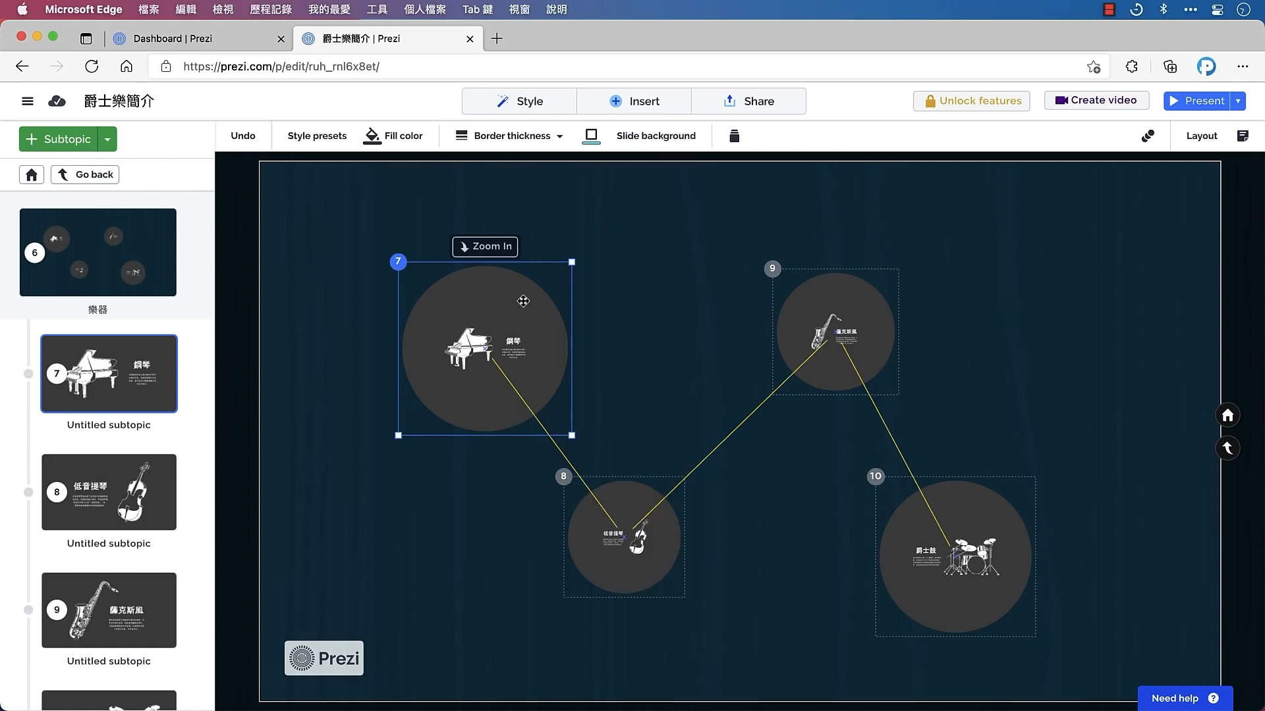Open the Insert tab
The height and width of the screenshot is (711, 1265).
point(634,101)
